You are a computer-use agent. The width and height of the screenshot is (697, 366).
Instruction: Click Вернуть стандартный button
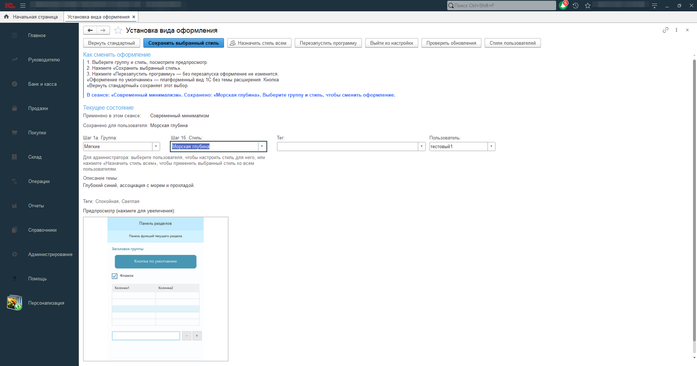pyautogui.click(x=111, y=43)
